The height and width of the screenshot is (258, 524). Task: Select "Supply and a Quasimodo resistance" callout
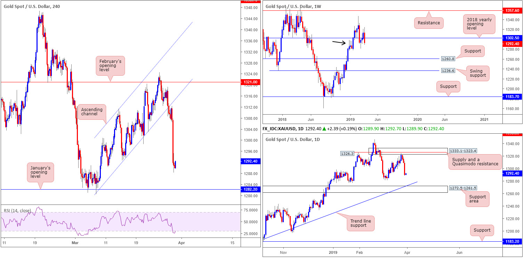point(475,161)
